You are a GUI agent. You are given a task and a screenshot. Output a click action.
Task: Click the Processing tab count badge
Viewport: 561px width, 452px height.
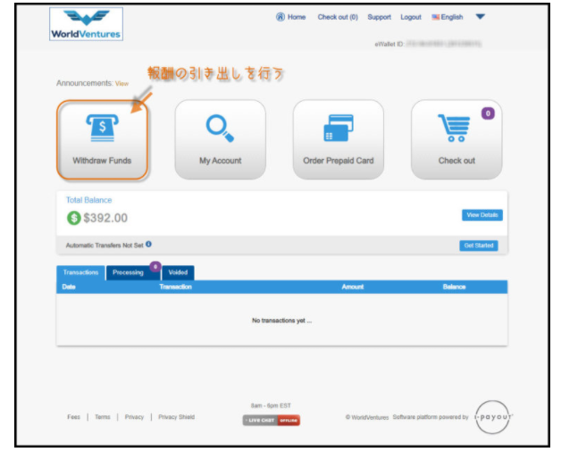click(155, 266)
